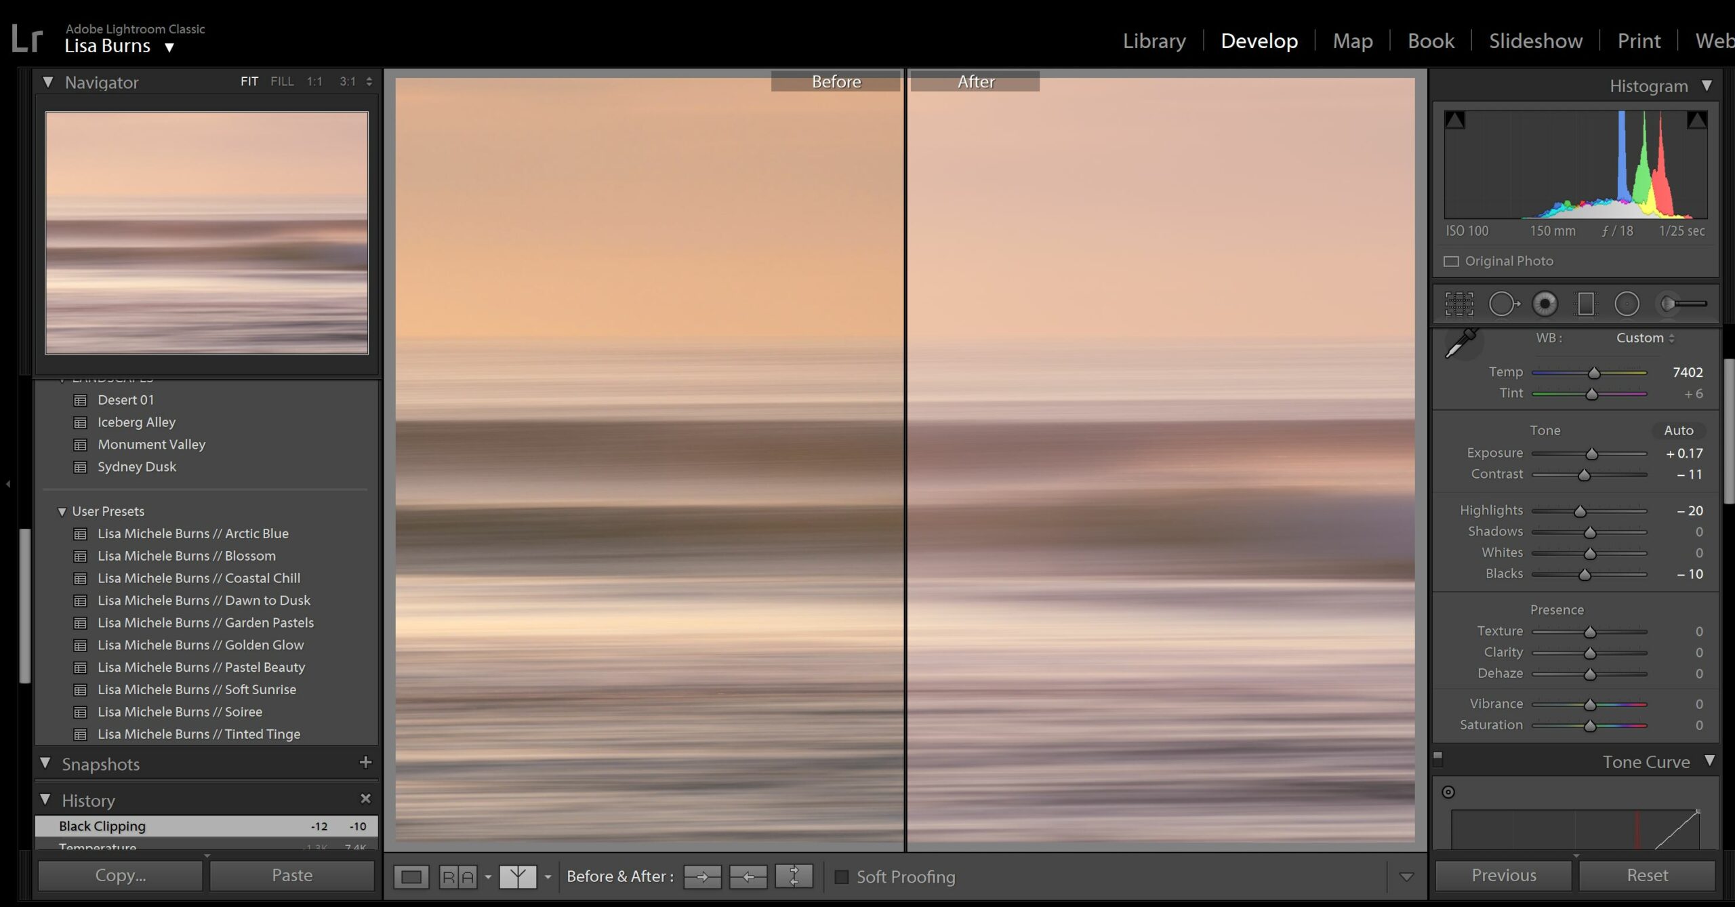Image resolution: width=1735 pixels, height=907 pixels.
Task: Collapse the Histogram panel
Action: point(1707,86)
